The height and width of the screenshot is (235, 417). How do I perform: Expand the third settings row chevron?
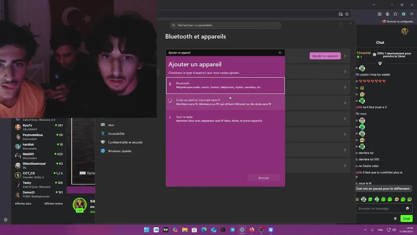pyautogui.click(x=345, y=87)
